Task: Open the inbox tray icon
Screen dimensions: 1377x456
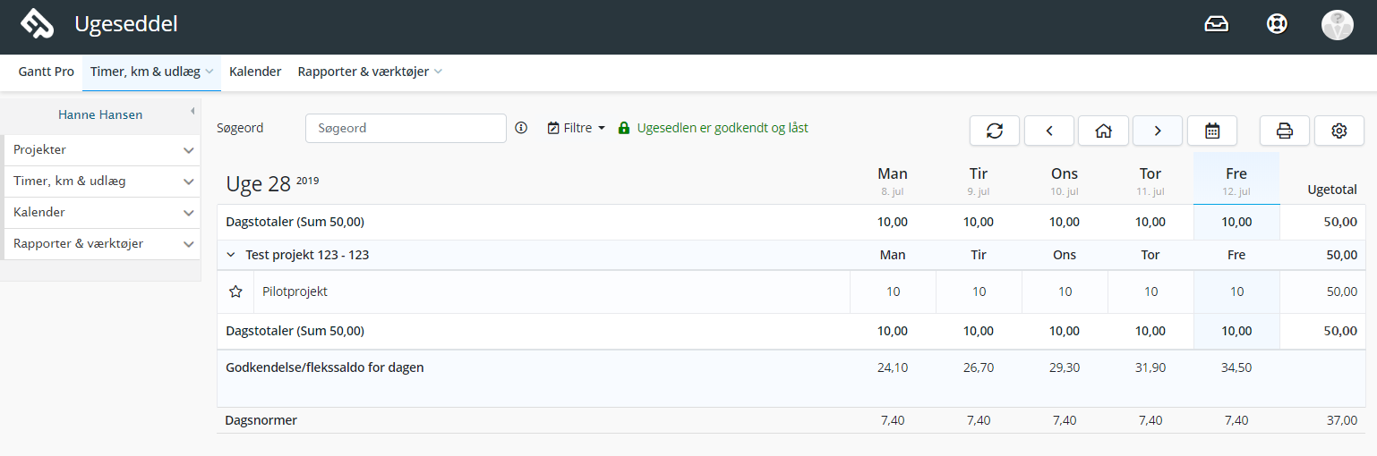Action: pos(1216,24)
